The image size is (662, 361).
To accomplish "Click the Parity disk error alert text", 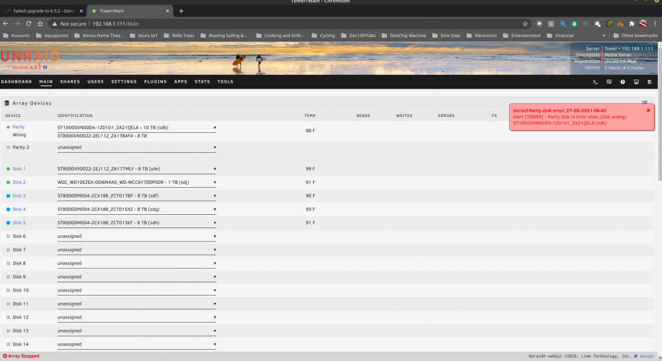I will click(x=569, y=117).
